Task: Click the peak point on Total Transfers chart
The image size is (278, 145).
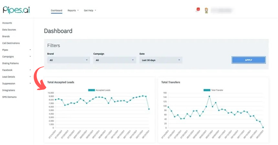Action: [x=209, y=96]
